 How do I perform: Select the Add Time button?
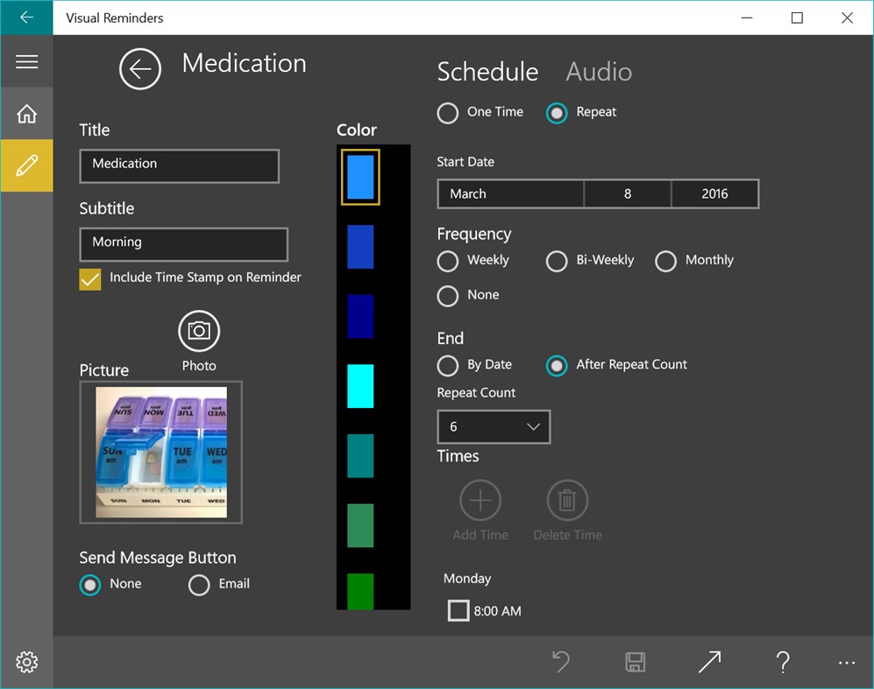tap(480, 501)
